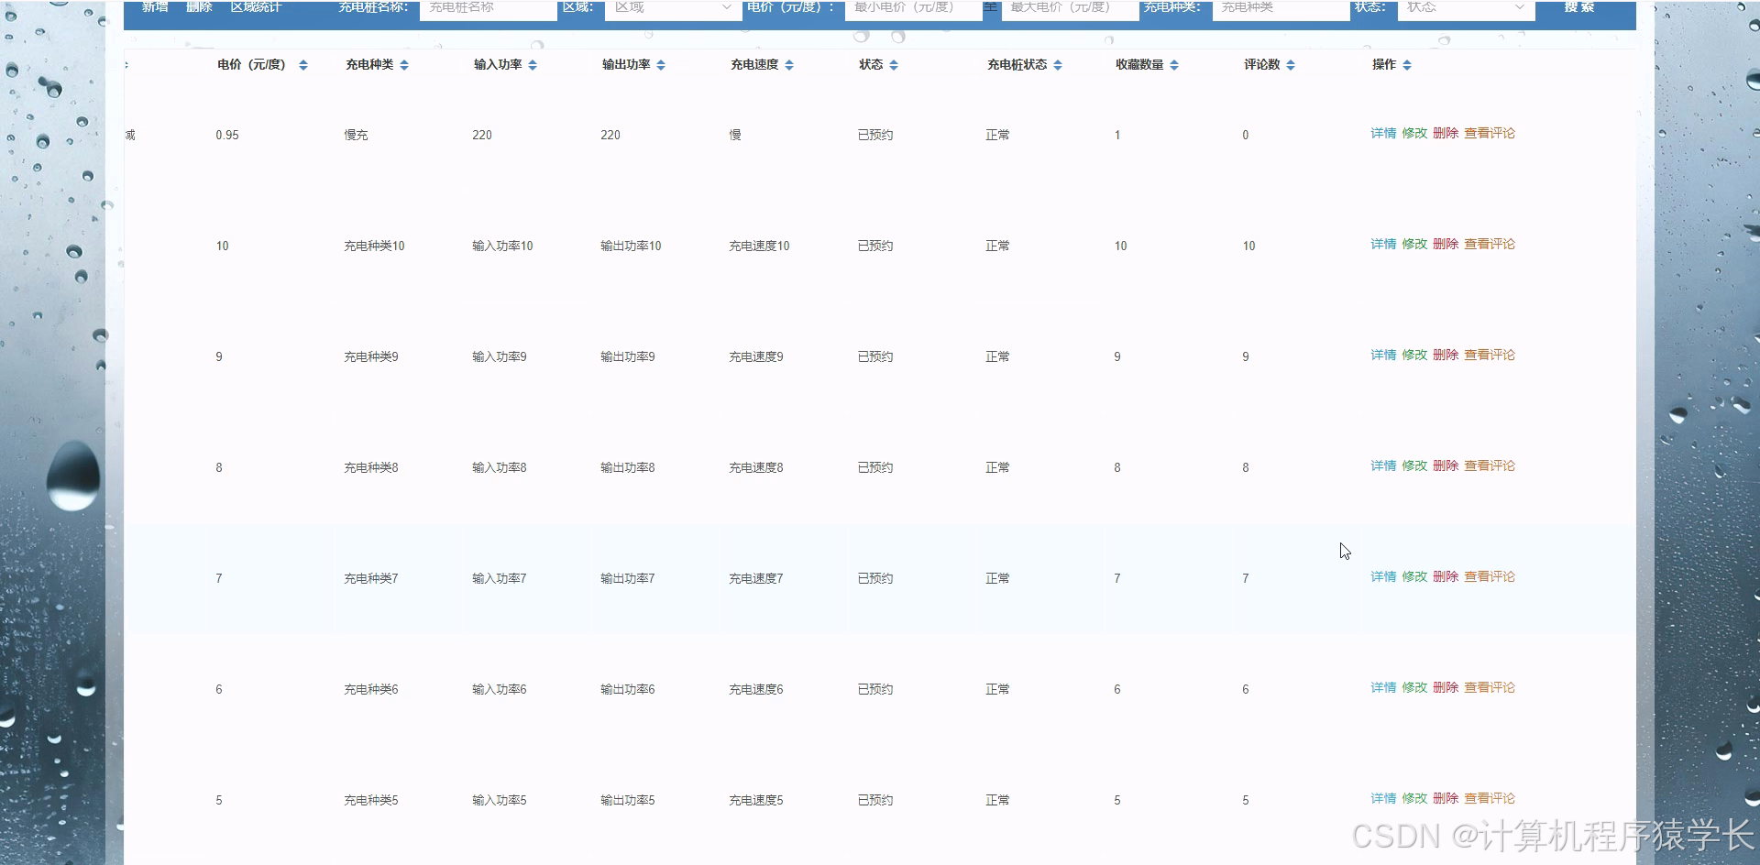Select the 充电速度6 cell
Viewport: 1760px width, 865px height.
point(756,689)
